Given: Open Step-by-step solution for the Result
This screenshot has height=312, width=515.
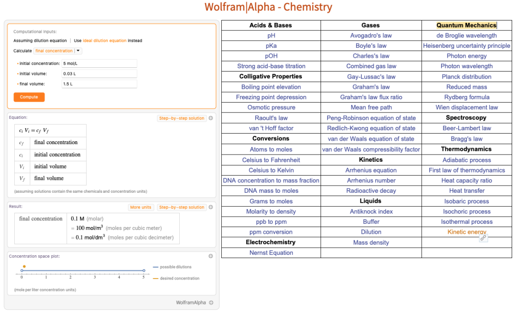Looking at the screenshot, I should point(182,207).
